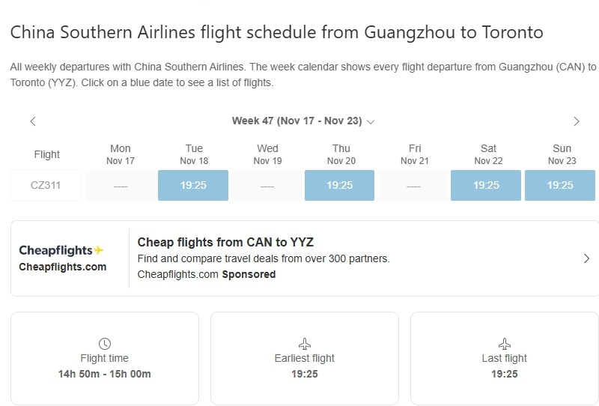The height and width of the screenshot is (406, 599).
Task: Select the Sunday Nov 23 19:25 flight
Action: point(560,186)
